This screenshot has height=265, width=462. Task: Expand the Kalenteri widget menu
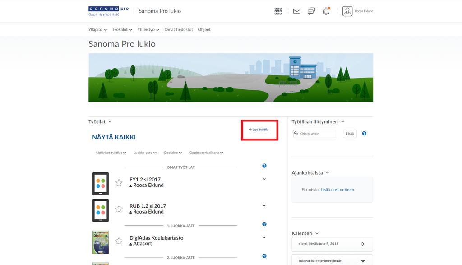point(317,233)
